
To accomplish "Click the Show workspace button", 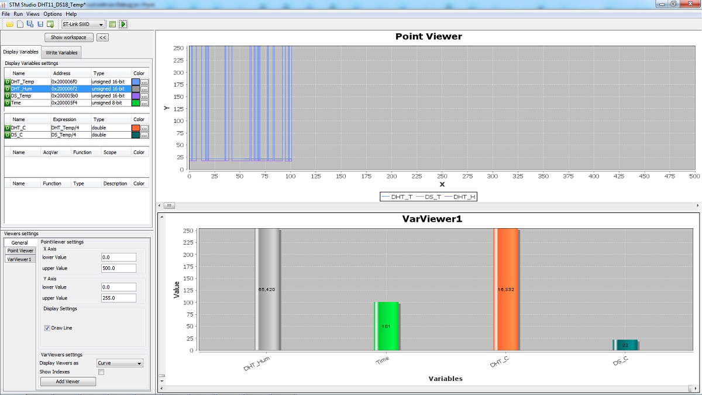I will pos(69,37).
